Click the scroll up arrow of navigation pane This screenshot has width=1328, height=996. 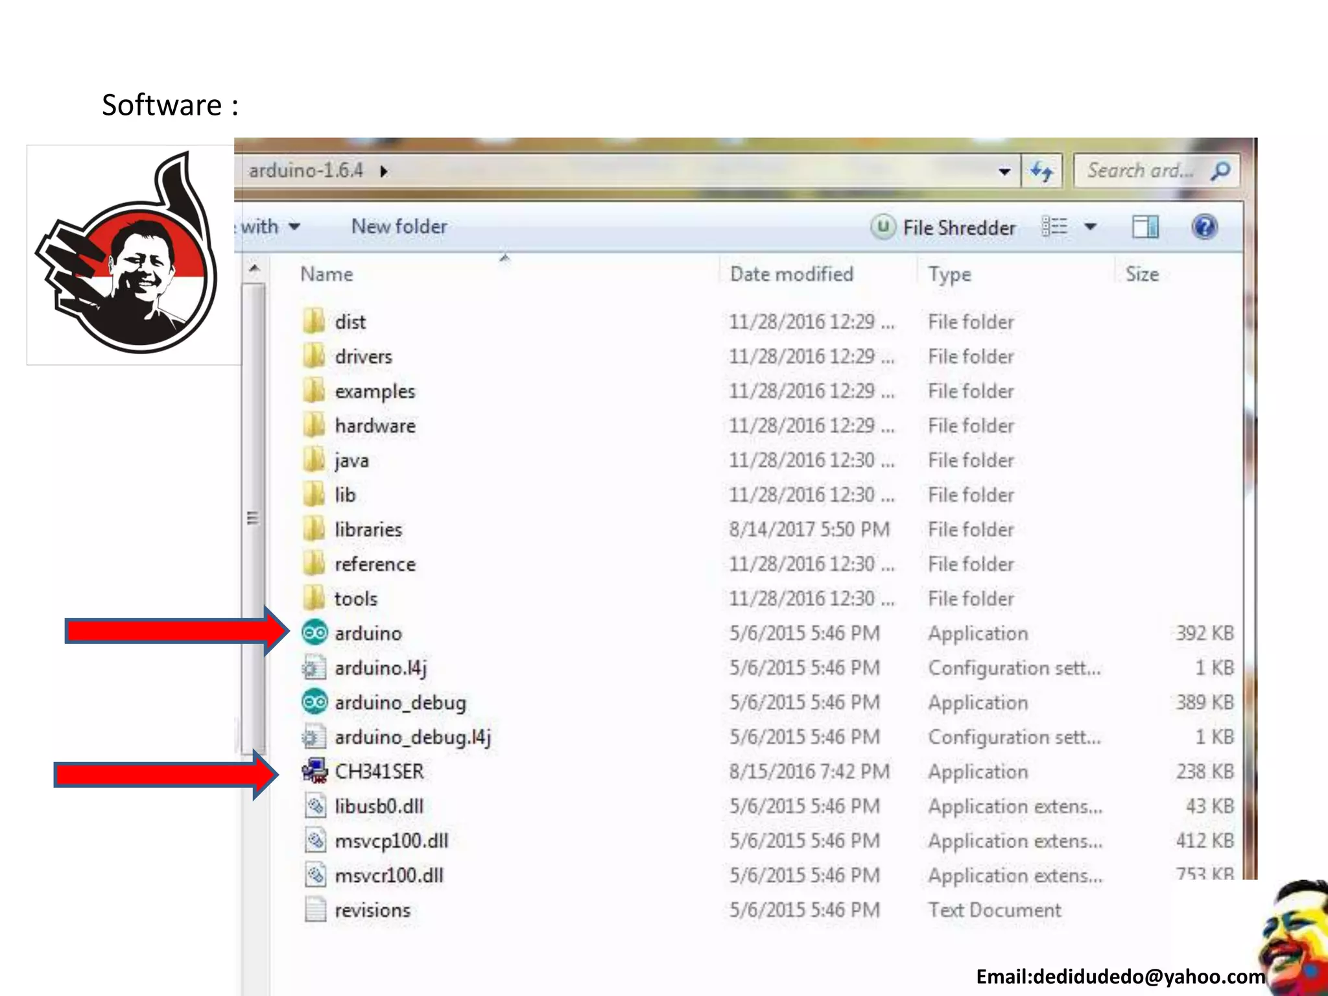click(254, 268)
